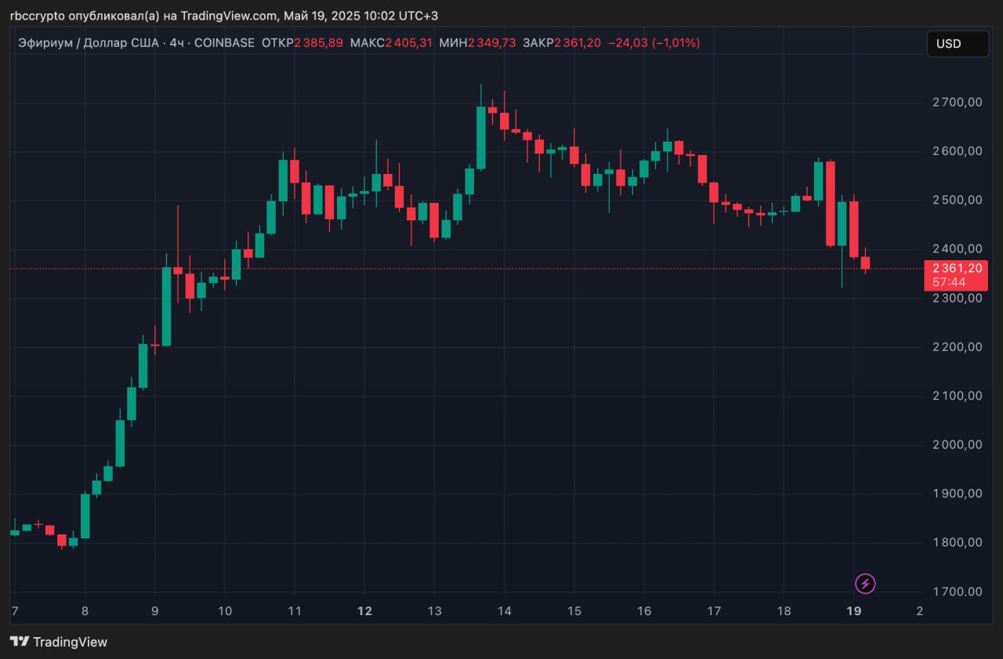The image size is (1003, 659).
Task: Select date 12 on the time axis
Action: 364,610
